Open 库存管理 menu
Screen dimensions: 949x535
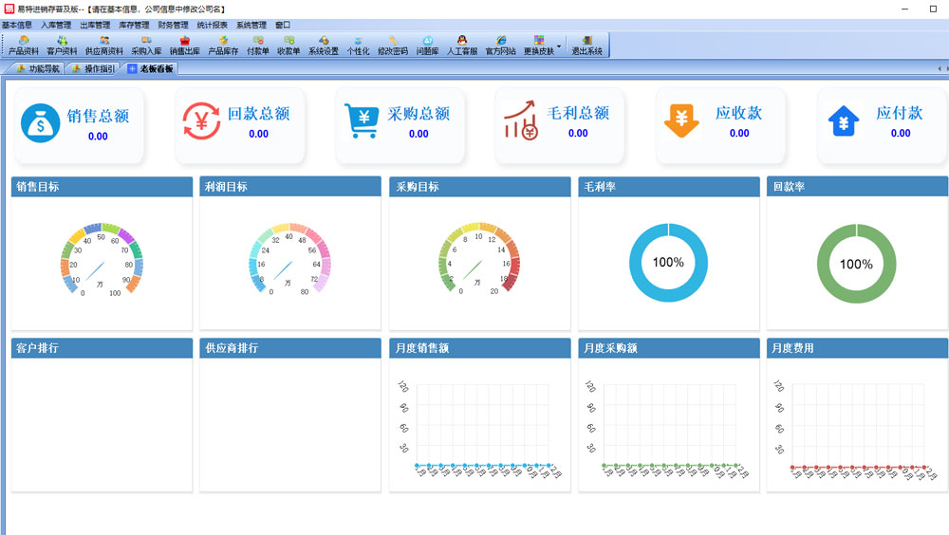point(134,25)
